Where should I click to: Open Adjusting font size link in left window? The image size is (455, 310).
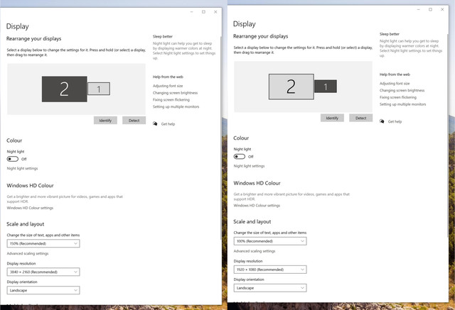[x=168, y=86]
